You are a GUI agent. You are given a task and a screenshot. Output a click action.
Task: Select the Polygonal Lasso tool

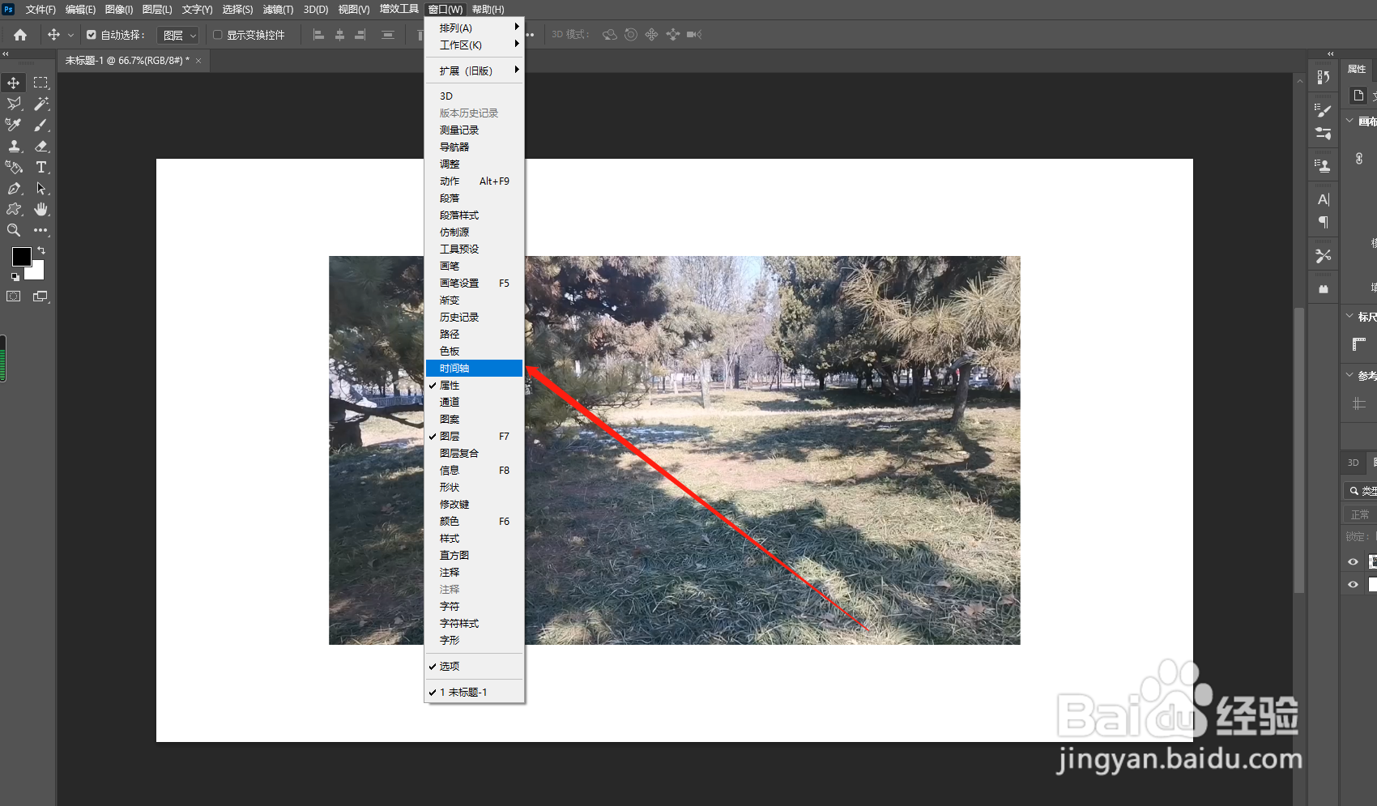click(x=14, y=104)
